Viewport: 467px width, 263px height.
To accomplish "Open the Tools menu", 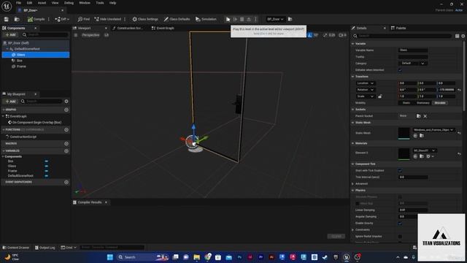I will [x=100, y=3].
